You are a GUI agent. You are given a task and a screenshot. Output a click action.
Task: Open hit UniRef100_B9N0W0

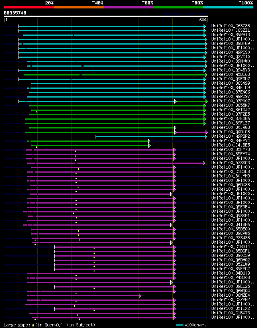click(230, 61)
